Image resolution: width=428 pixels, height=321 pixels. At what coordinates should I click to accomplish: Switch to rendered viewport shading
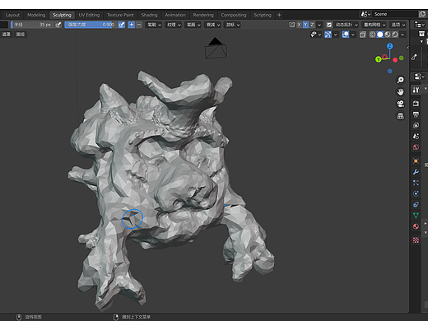tap(395, 35)
